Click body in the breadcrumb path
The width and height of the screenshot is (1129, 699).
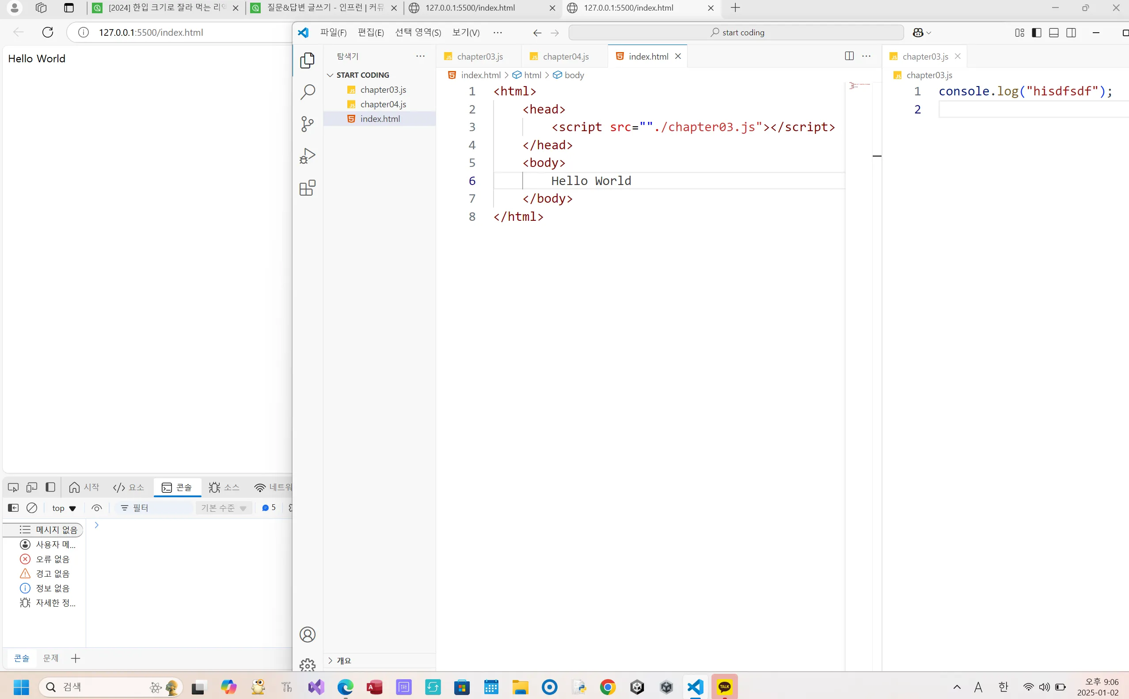tap(574, 75)
